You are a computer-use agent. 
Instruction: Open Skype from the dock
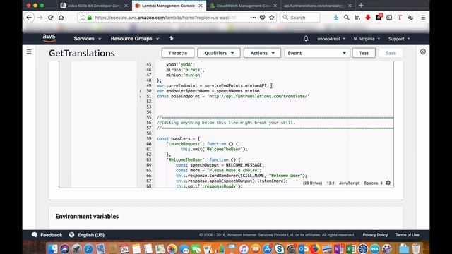pos(279,249)
